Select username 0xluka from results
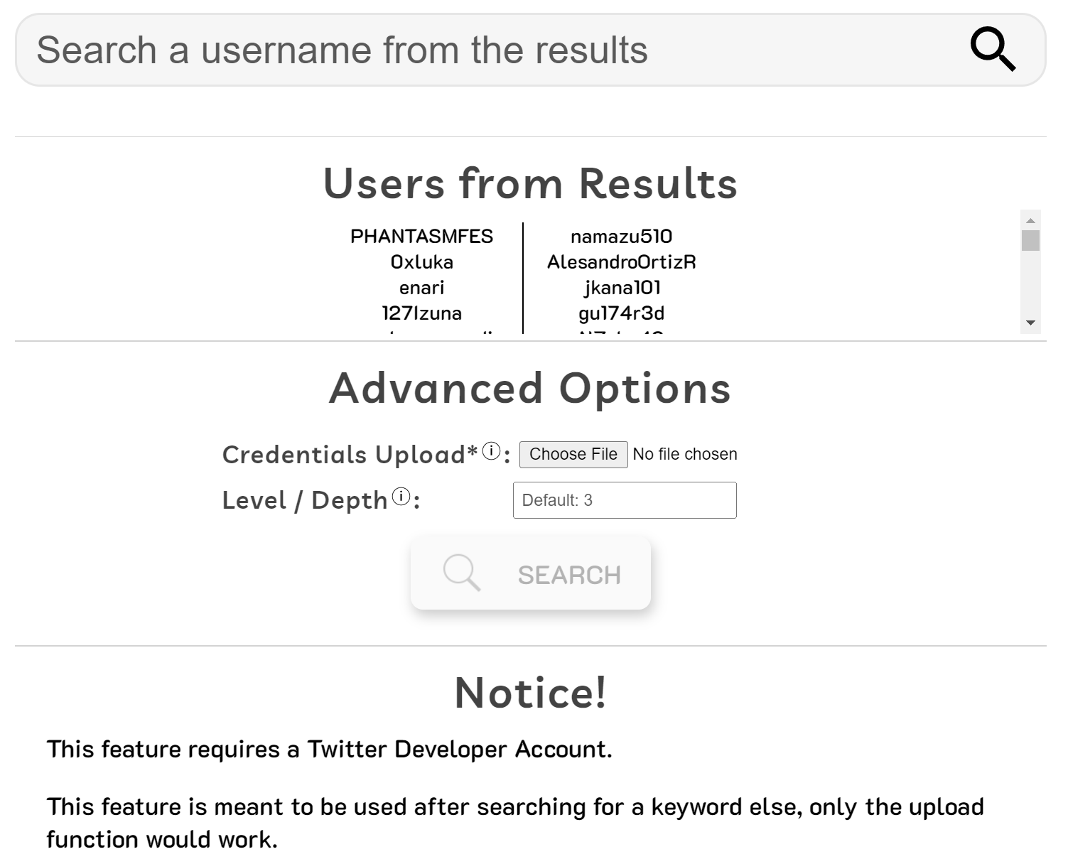The width and height of the screenshot is (1068, 859). click(421, 262)
